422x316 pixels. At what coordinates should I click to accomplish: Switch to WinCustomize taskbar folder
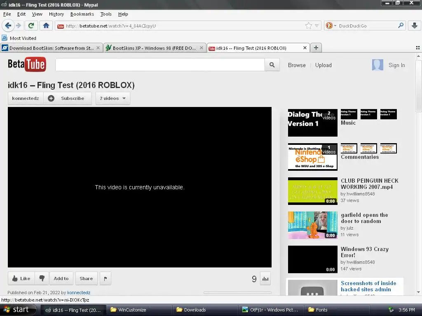(139, 310)
